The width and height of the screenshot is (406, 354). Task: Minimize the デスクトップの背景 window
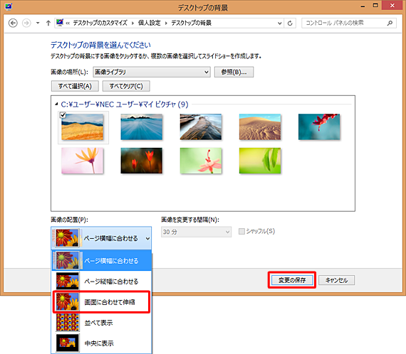[363, 6]
